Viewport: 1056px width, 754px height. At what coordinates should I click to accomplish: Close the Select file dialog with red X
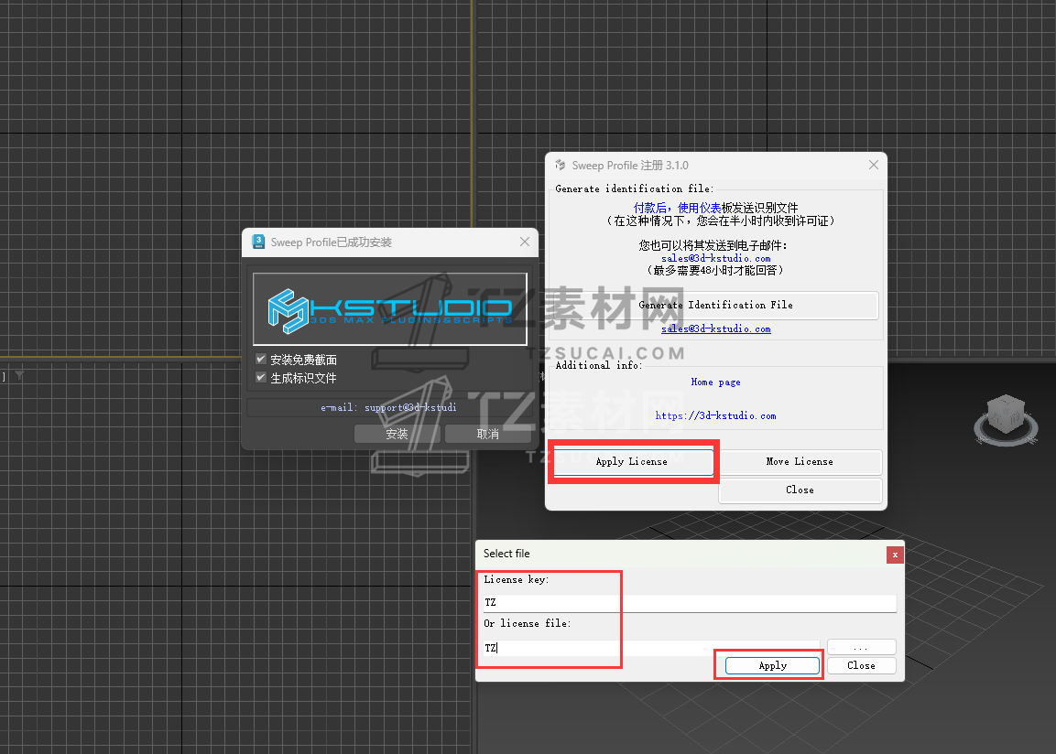coord(895,555)
